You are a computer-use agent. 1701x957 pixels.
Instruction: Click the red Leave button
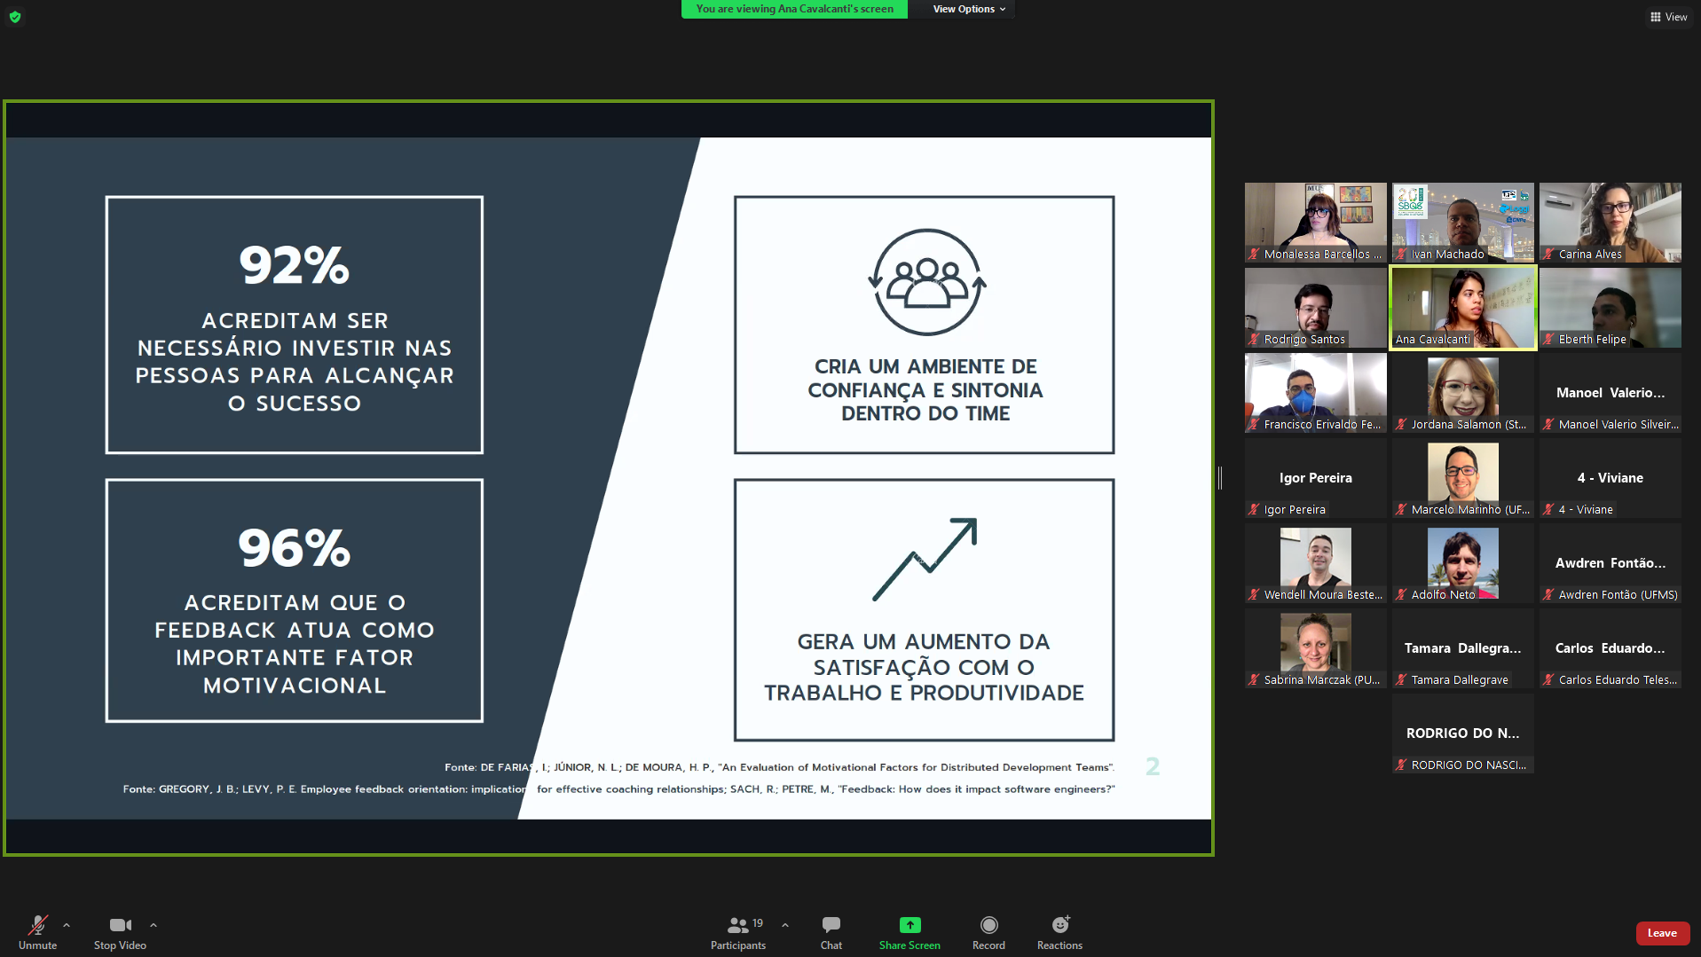click(x=1662, y=933)
